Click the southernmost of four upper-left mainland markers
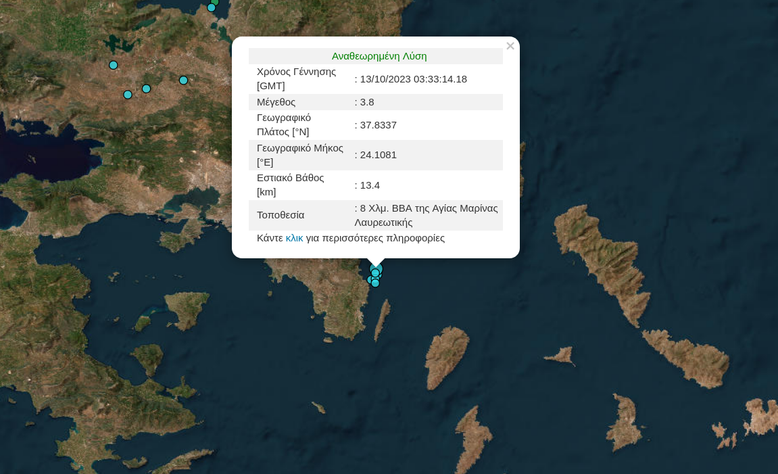778x474 pixels. 128,95
